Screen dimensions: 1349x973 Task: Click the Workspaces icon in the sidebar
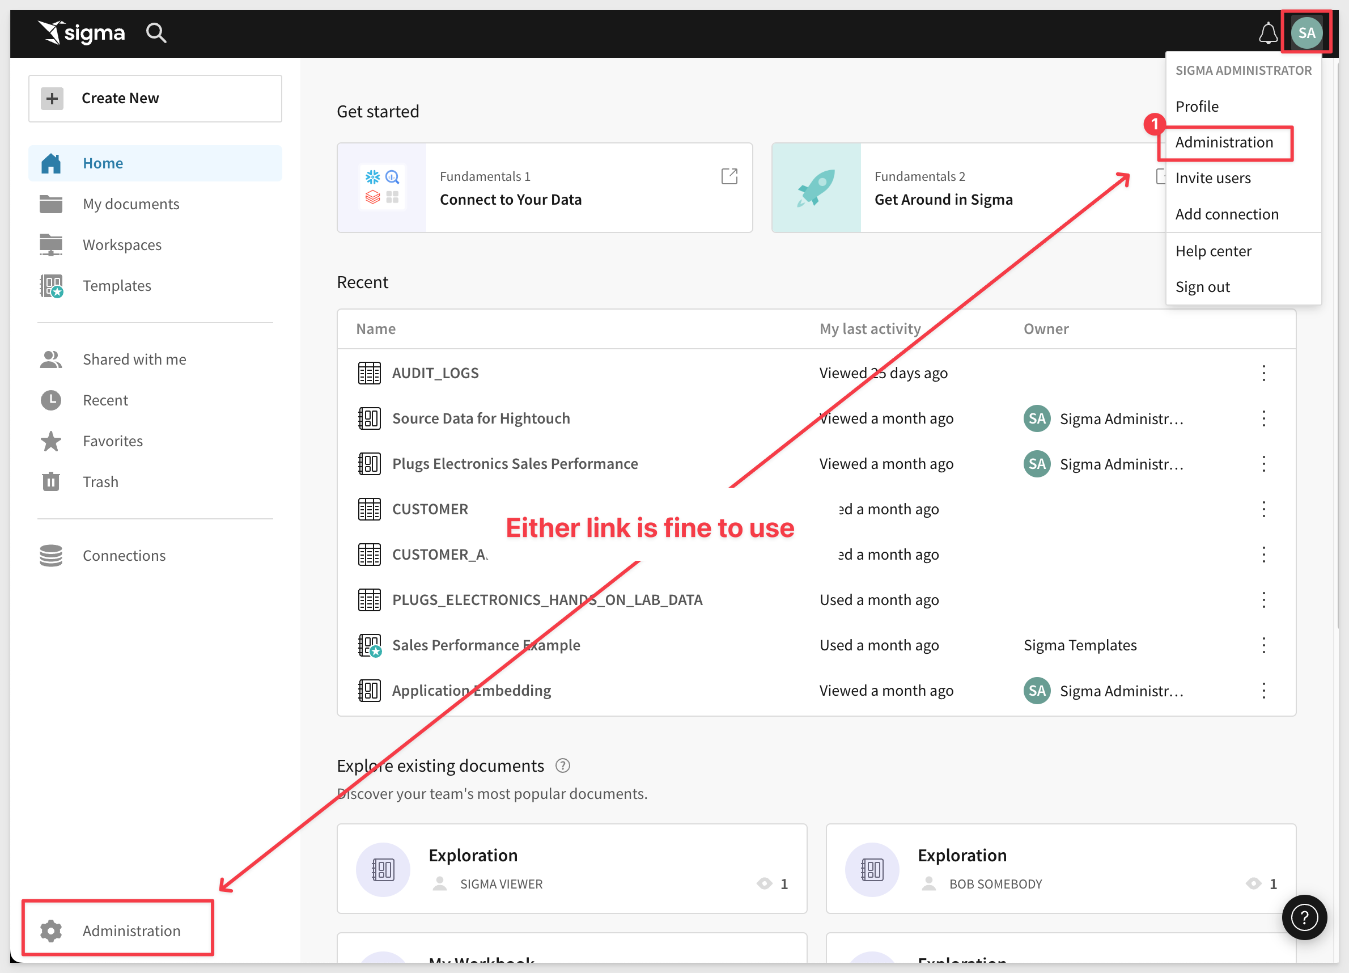[51, 244]
